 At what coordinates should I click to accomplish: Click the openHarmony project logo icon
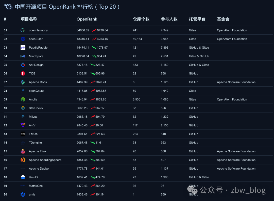coord(23,30)
